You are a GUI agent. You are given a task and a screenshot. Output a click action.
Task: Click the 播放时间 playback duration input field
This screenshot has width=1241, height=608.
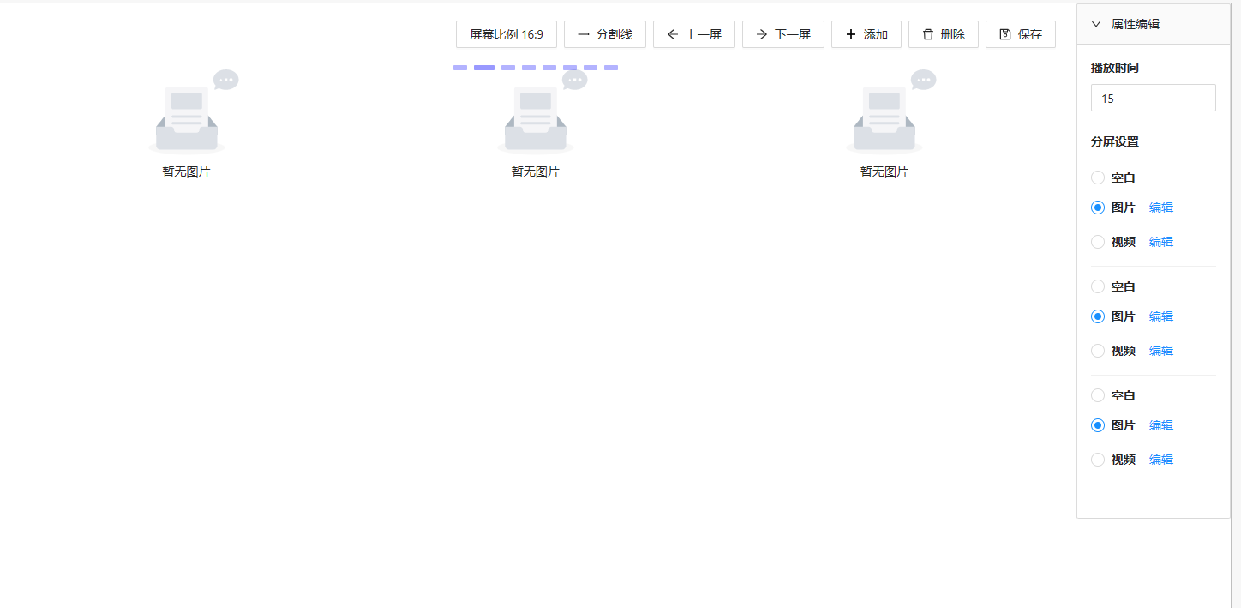(1153, 97)
